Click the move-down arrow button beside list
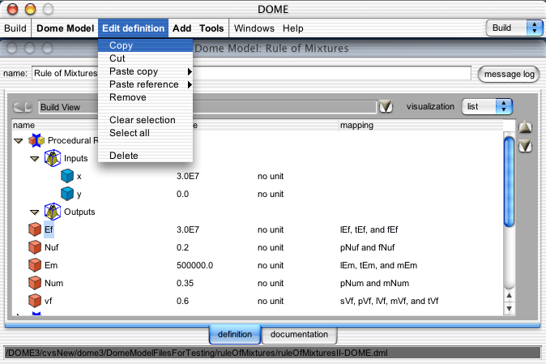This screenshot has height=364, width=546. click(x=525, y=146)
